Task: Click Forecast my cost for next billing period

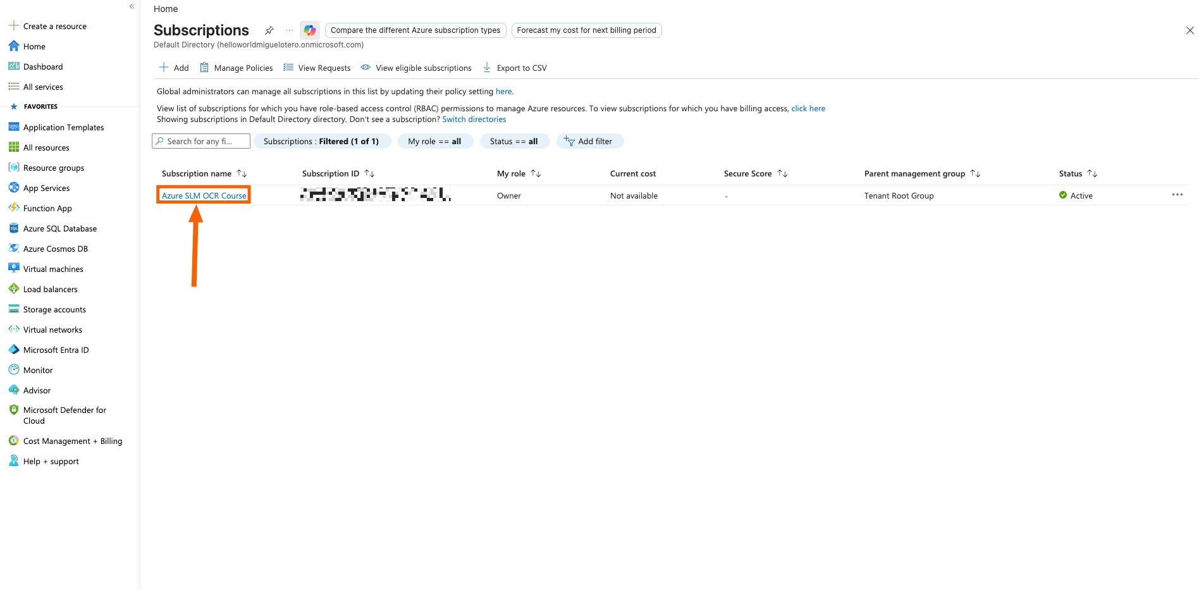Action: [x=586, y=30]
